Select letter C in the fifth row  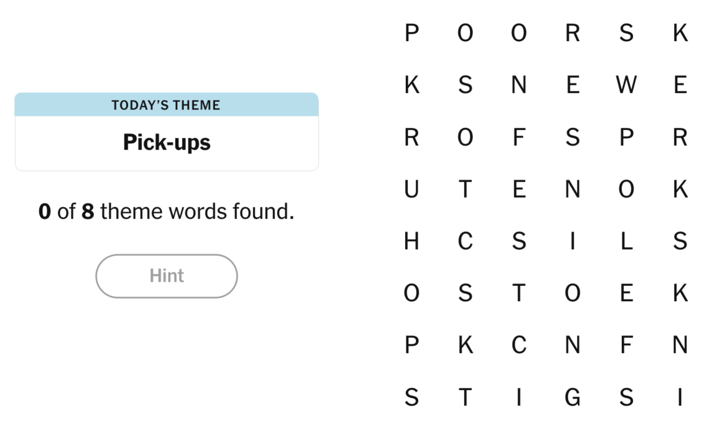465,241
